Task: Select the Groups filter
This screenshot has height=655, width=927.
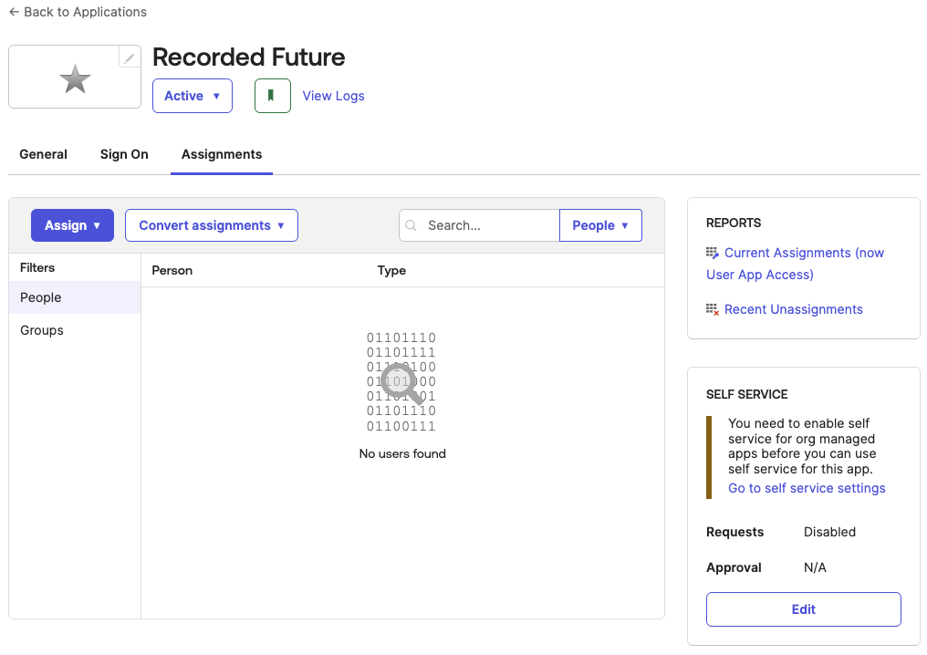Action: 42,330
